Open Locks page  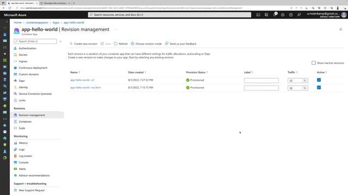[22, 100]
